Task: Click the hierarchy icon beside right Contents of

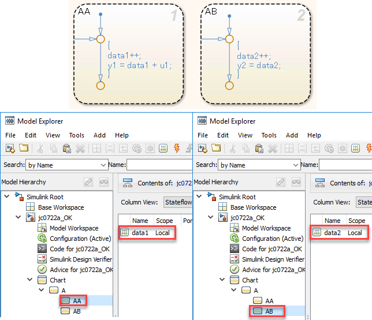Action: [x=320, y=183]
